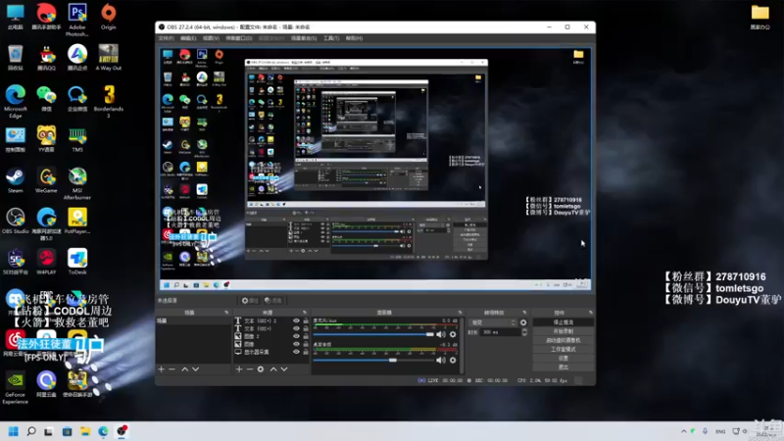Viewport: 784px width, 441px height.
Task: Click the Windows Start button on the taskbar
Action: tap(14, 431)
